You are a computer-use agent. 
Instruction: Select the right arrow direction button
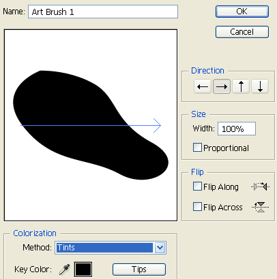[222, 86]
